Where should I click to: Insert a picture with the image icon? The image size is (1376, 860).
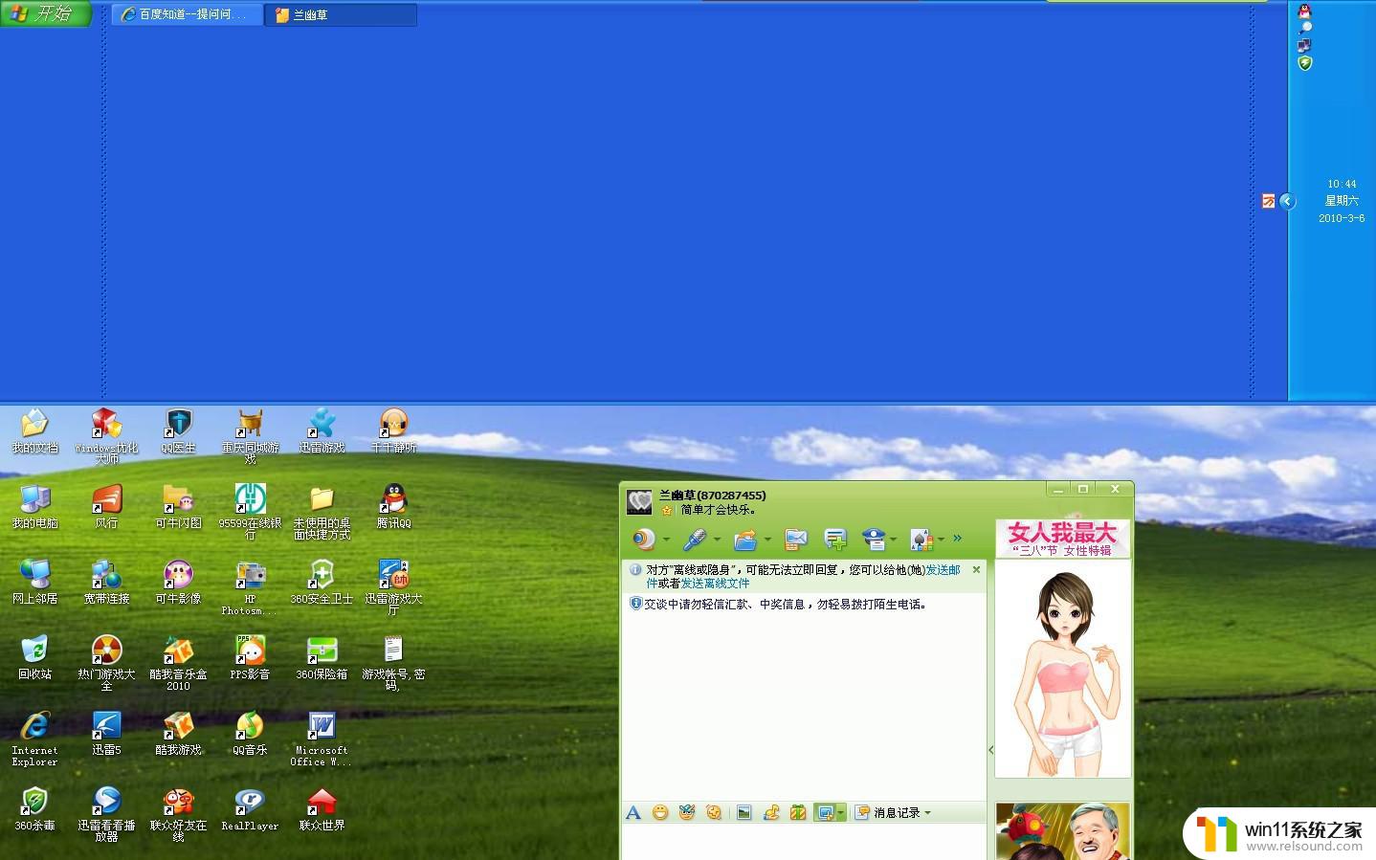point(744,812)
